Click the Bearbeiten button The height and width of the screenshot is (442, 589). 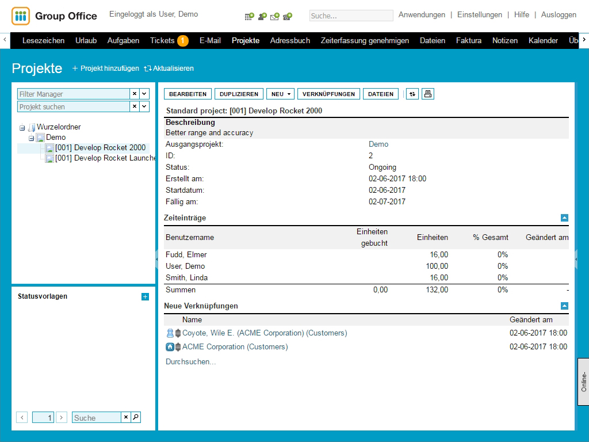(x=188, y=94)
